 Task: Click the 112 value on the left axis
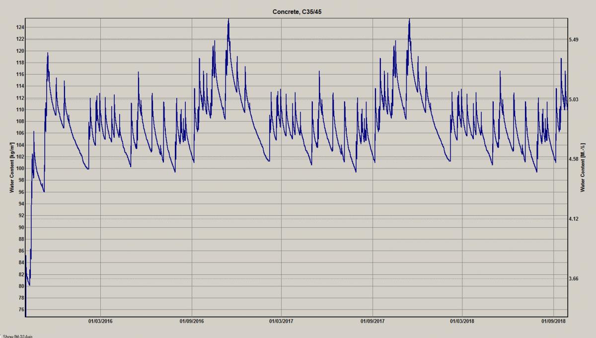point(19,98)
